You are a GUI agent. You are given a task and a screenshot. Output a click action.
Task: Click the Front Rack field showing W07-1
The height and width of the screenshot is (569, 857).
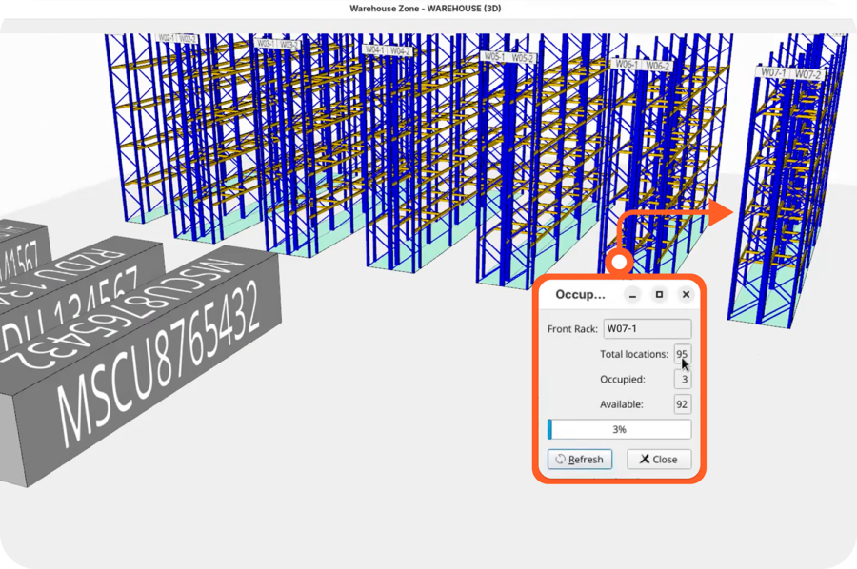coord(648,328)
